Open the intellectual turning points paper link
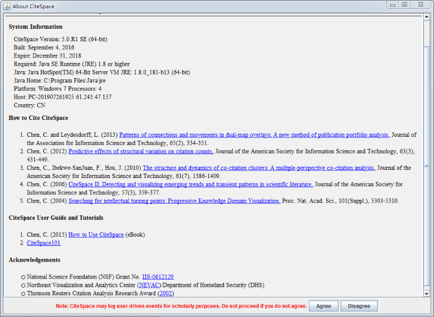The height and width of the screenshot is (317, 434). pyautogui.click(x=174, y=201)
